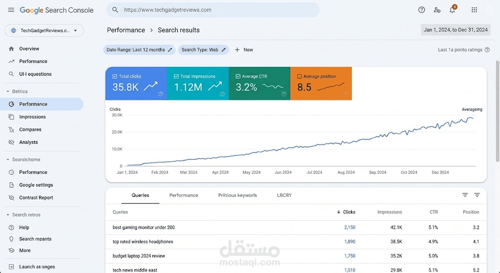
Task: Click the Launch changes icon
Action: pyautogui.click(x=12, y=267)
